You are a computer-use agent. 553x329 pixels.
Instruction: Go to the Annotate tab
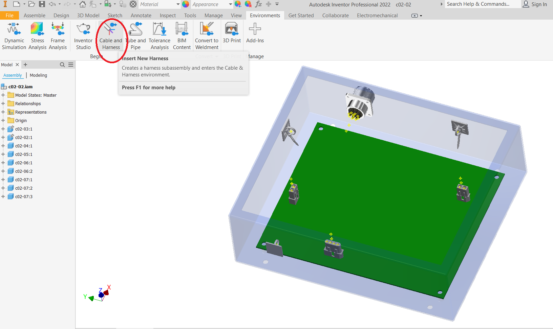[x=141, y=16]
